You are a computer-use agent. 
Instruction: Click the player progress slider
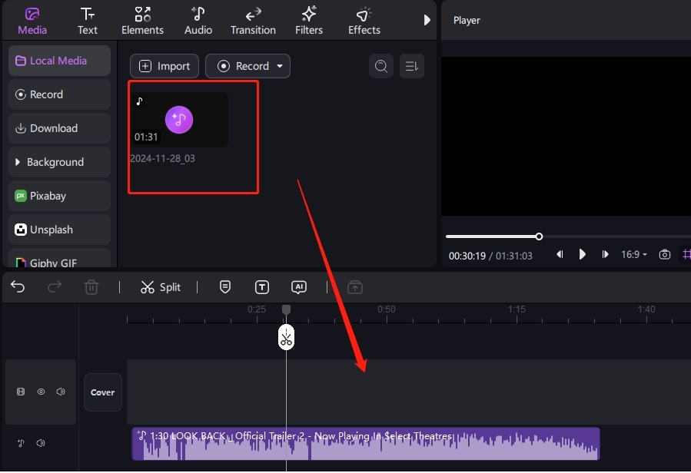click(x=539, y=237)
